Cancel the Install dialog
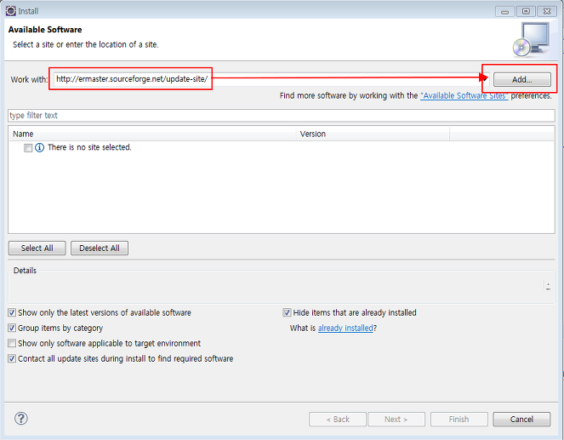The width and height of the screenshot is (564, 440). click(521, 419)
